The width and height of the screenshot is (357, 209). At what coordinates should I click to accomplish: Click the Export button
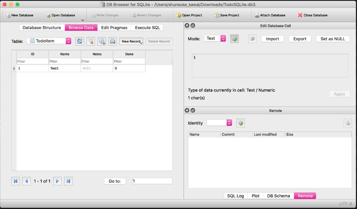pos(300,39)
